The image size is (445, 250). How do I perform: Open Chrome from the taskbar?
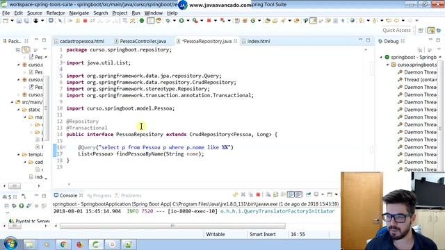point(63,244)
